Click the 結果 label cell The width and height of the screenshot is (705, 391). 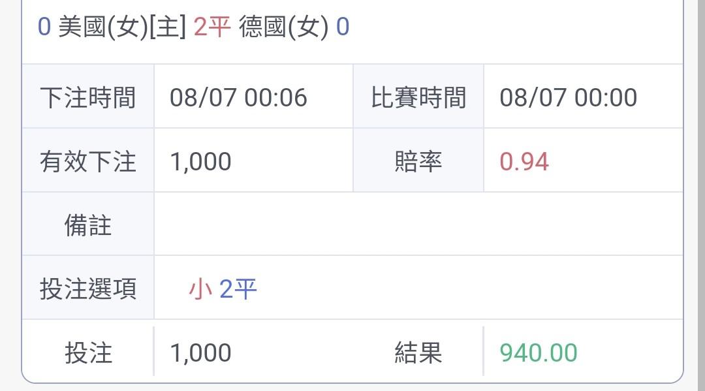418,353
